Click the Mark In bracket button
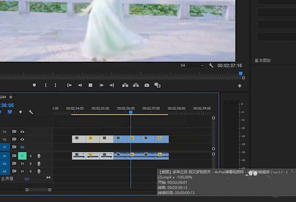The image size is (296, 202). click(x=46, y=85)
